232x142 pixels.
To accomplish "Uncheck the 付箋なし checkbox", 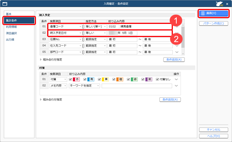I will pos(157,79).
